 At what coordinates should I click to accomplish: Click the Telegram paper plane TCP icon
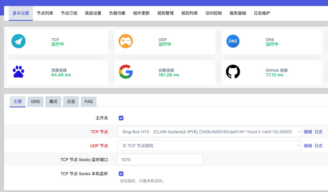19,41
